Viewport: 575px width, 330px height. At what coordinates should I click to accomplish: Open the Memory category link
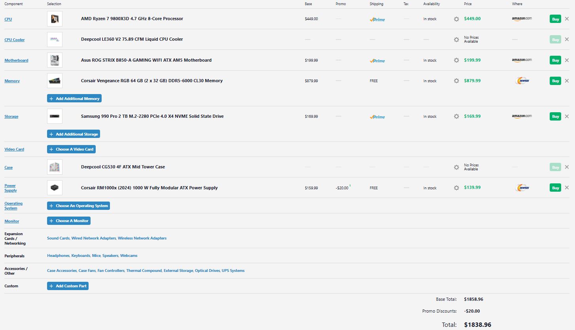coord(12,81)
